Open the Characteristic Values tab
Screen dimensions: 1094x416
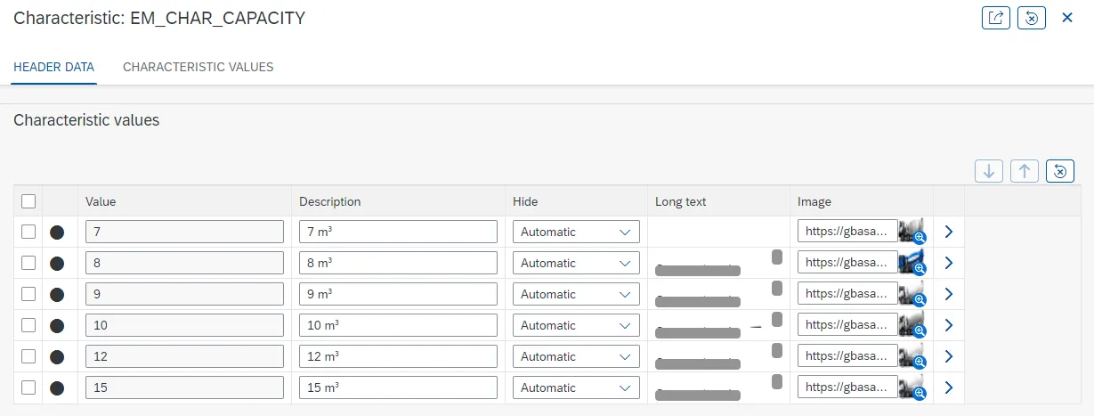(198, 67)
